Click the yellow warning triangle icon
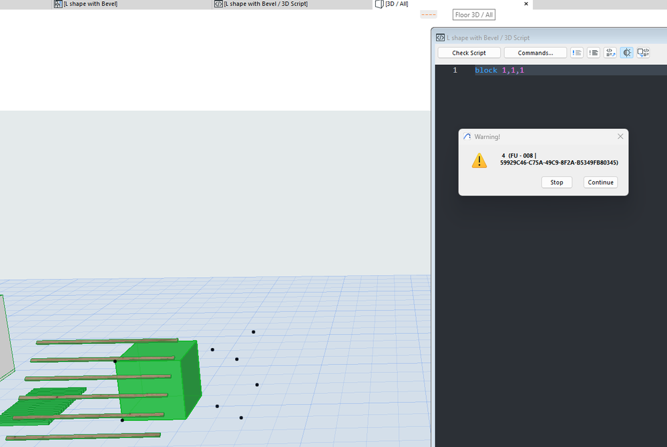 pyautogui.click(x=479, y=160)
